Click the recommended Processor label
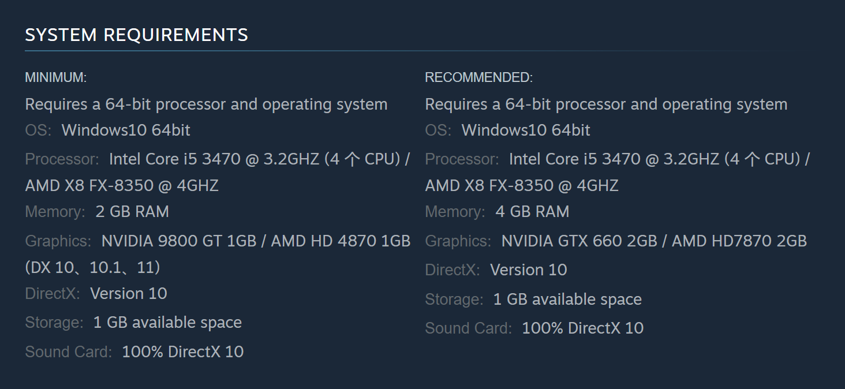 (462, 159)
